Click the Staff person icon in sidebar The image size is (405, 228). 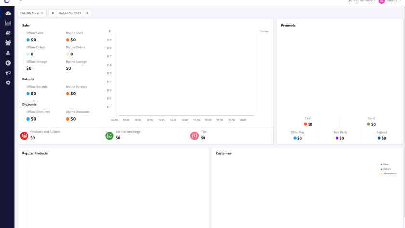tap(8, 53)
